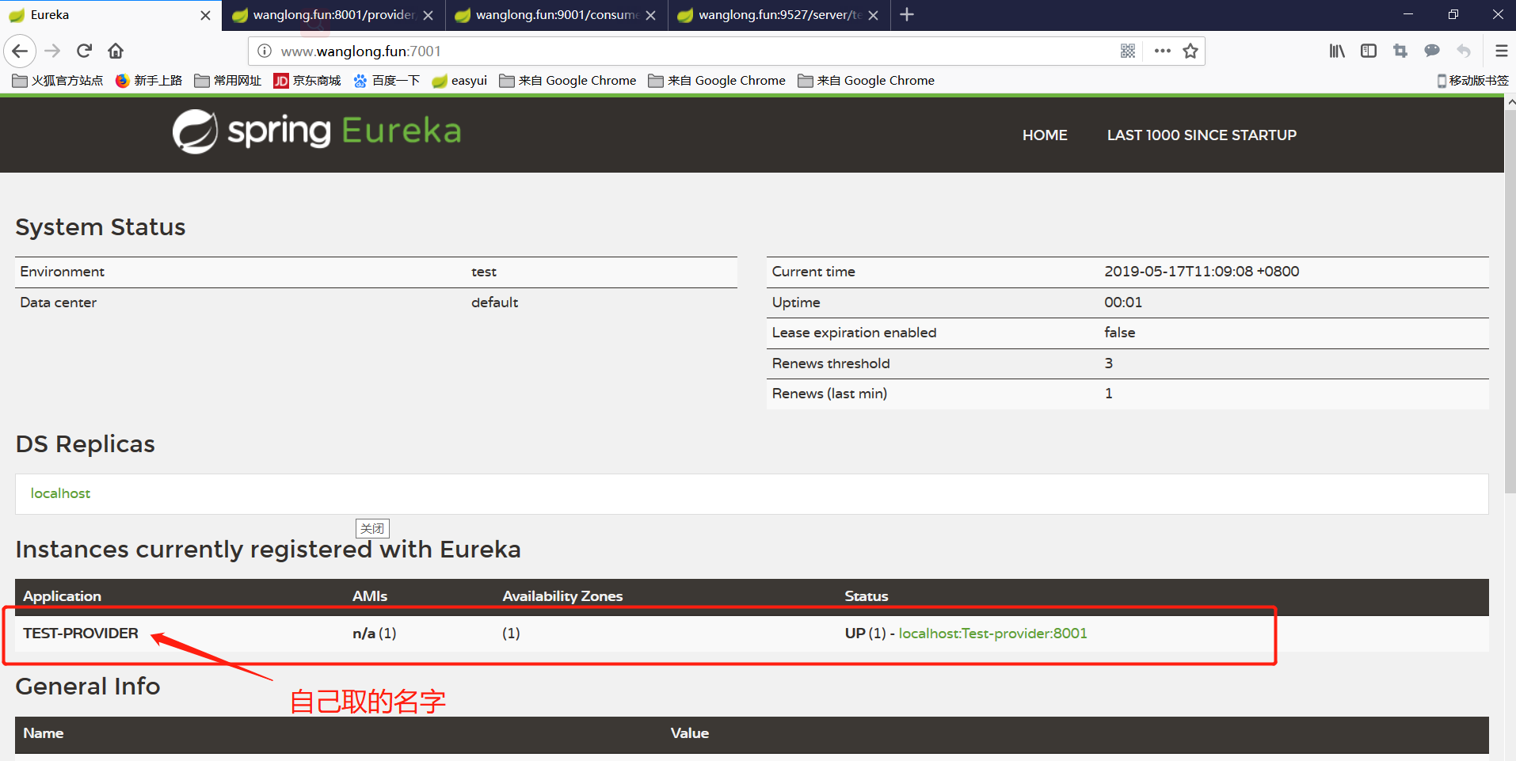Go back with the browser back arrow
The image size is (1516, 761).
coord(20,51)
